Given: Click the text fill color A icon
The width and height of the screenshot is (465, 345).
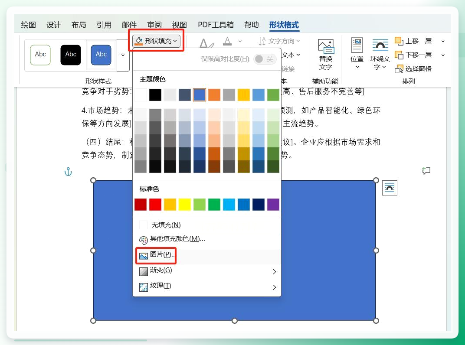Looking at the screenshot, I should (x=227, y=41).
